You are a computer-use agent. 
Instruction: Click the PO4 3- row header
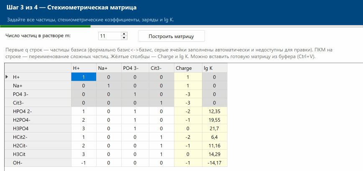pos(38,94)
